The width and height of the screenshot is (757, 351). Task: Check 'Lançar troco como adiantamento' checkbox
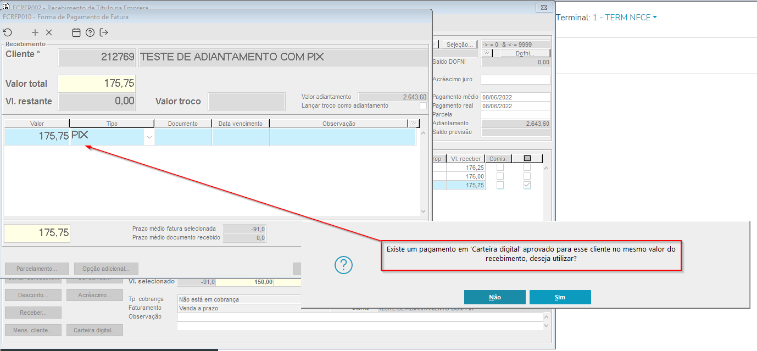[423, 105]
